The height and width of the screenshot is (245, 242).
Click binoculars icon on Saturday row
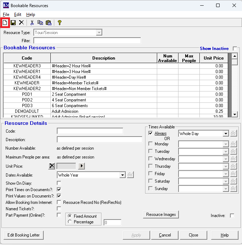233,181
